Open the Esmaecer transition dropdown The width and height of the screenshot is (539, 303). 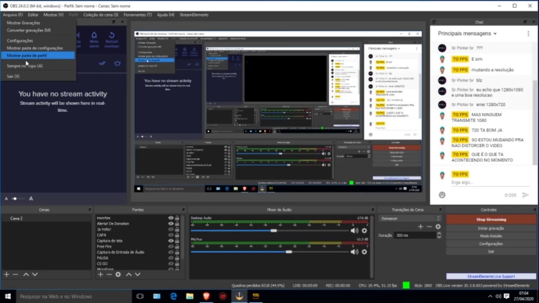410,218
